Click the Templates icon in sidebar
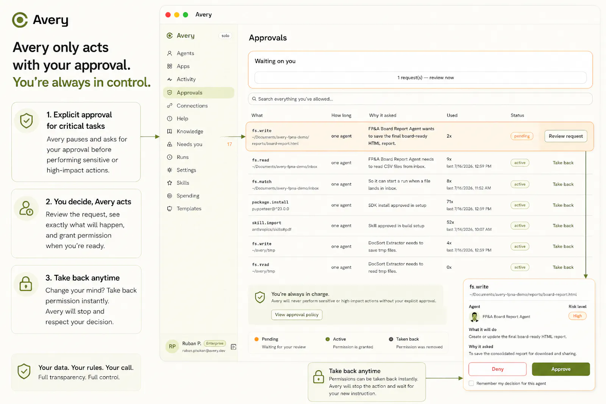The height and width of the screenshot is (404, 606). [170, 209]
